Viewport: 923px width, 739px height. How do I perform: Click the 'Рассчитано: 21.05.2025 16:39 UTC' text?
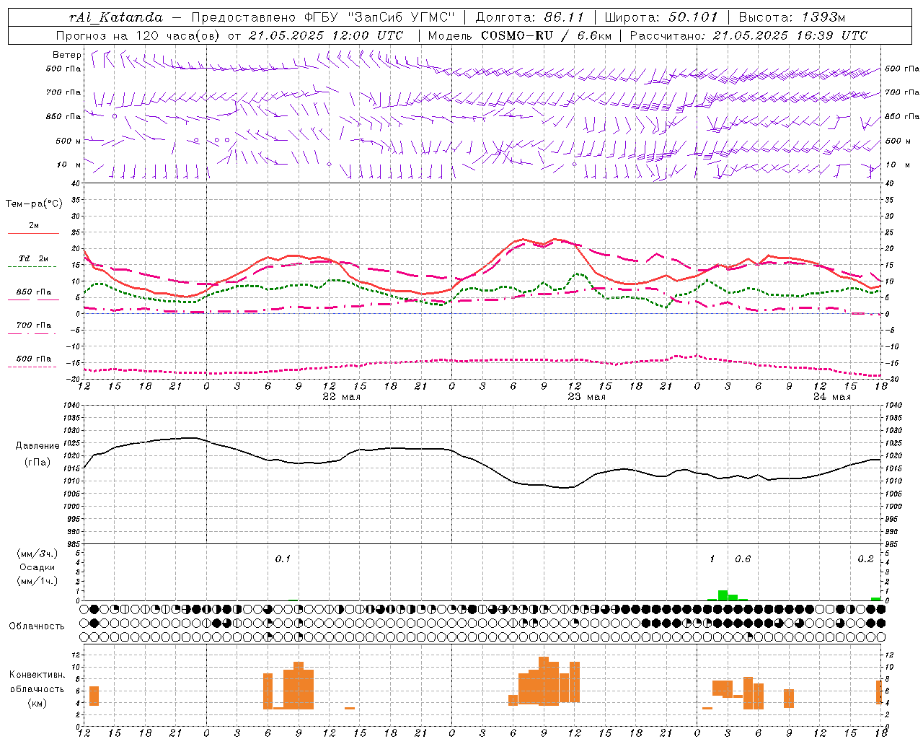[748, 35]
